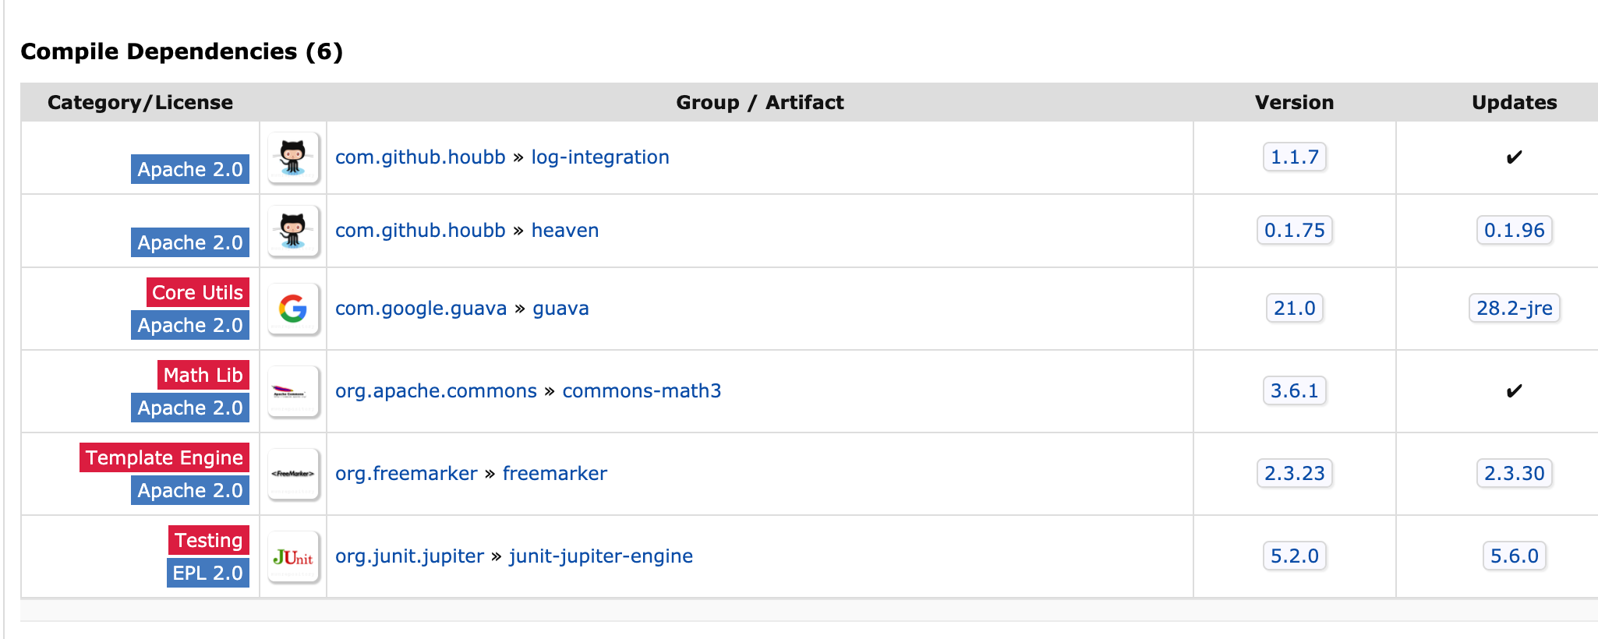The height and width of the screenshot is (639, 1598).
Task: Open junit version 5.2.0 badge
Action: tap(1295, 556)
